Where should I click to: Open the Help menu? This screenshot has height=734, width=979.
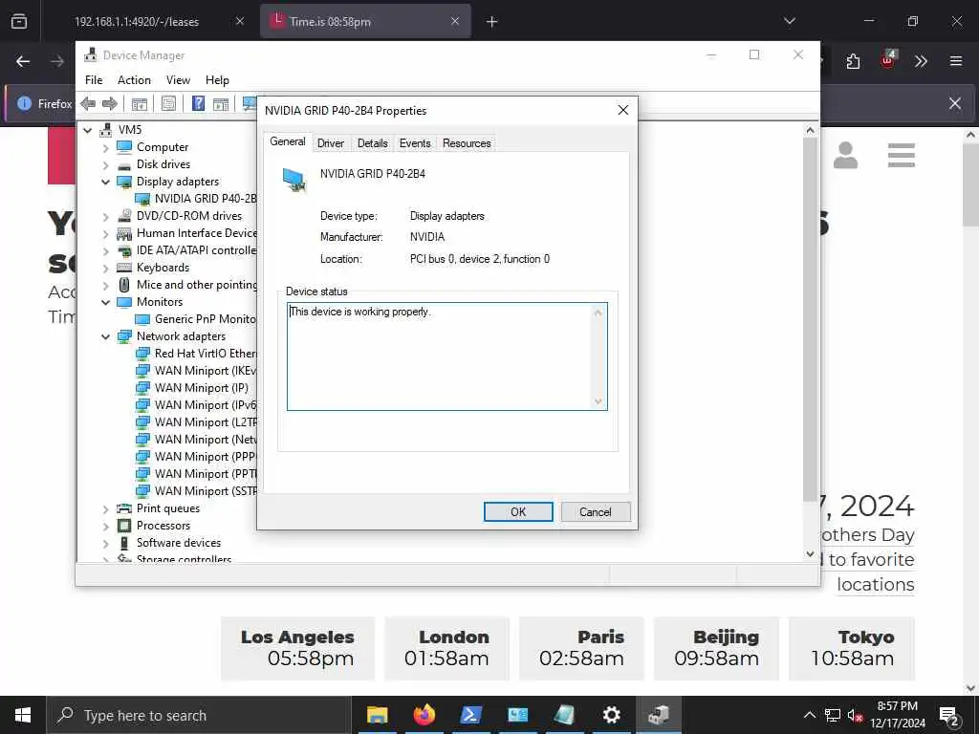point(217,80)
